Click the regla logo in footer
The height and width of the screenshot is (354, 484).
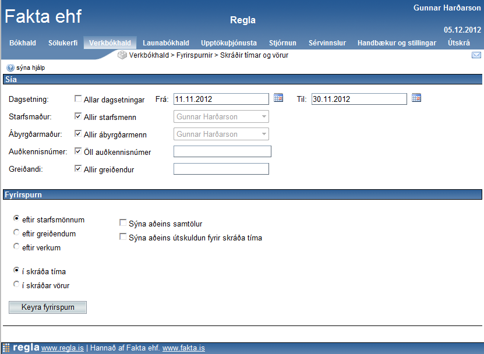pyautogui.click(x=21, y=348)
